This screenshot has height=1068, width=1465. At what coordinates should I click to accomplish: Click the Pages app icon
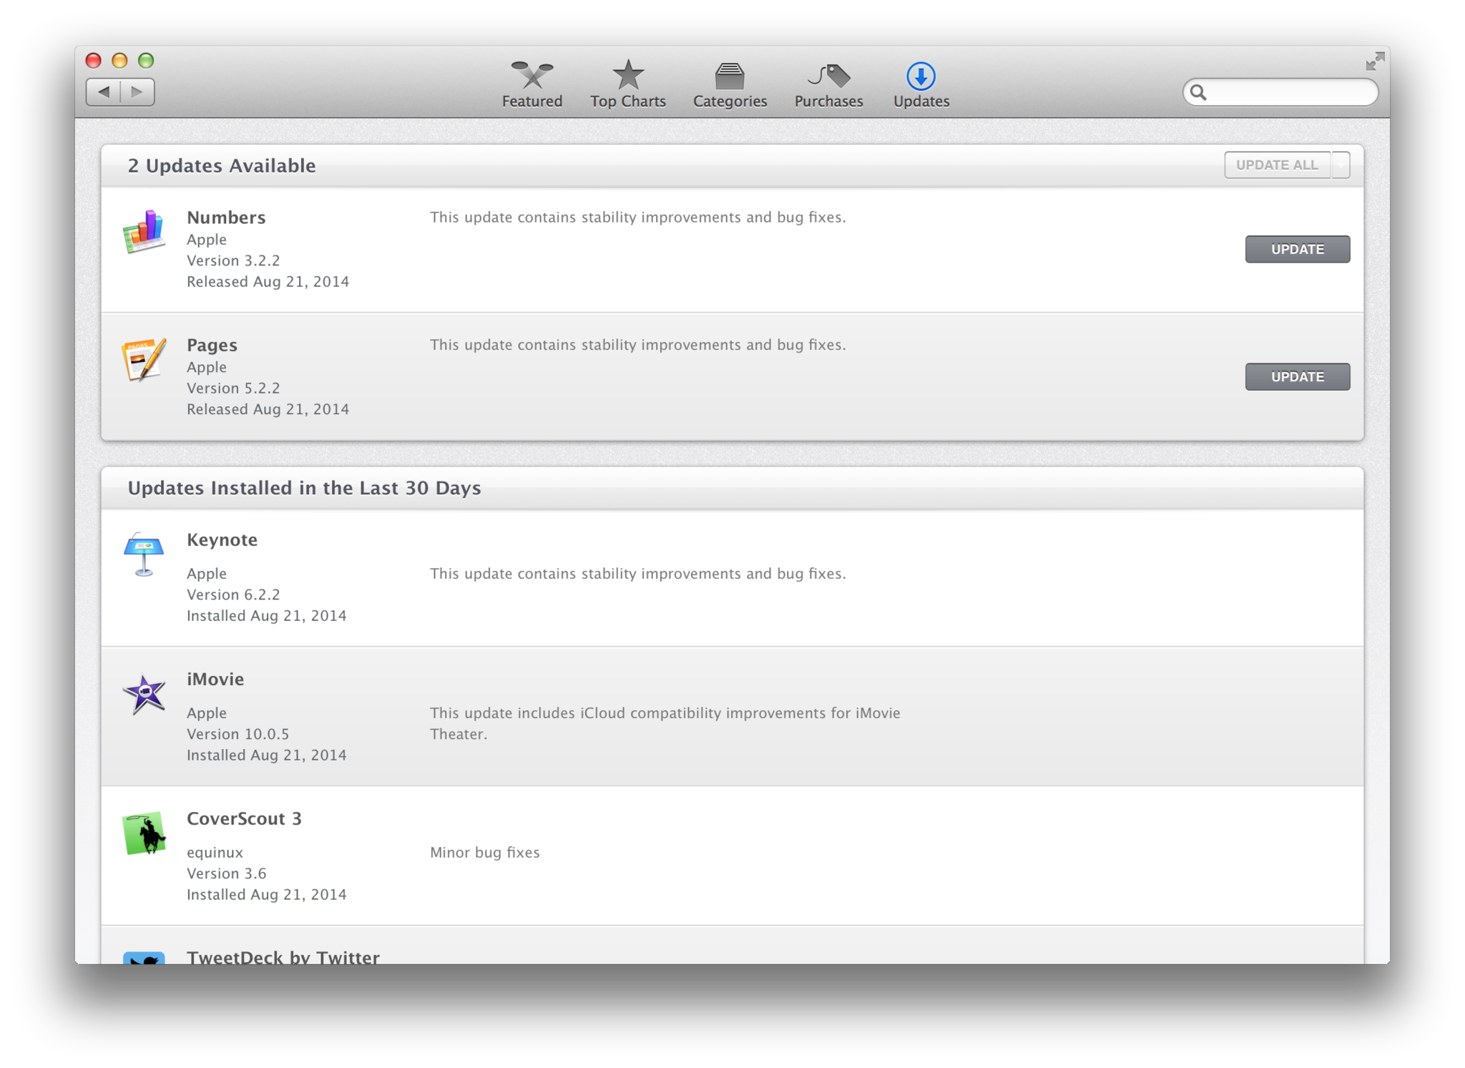click(144, 359)
